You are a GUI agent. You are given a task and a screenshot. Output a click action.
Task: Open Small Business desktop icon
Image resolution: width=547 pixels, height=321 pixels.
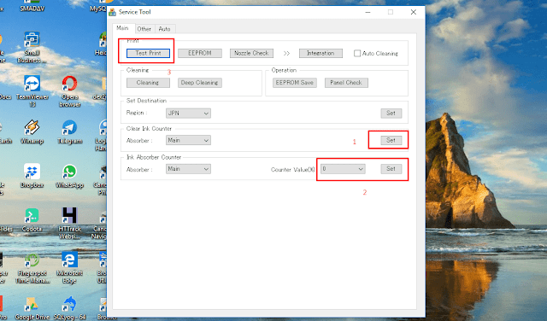[32, 48]
